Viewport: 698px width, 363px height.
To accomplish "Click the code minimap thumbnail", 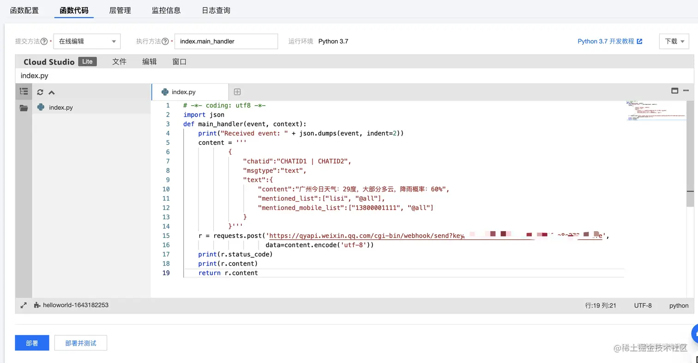I will (x=656, y=111).
